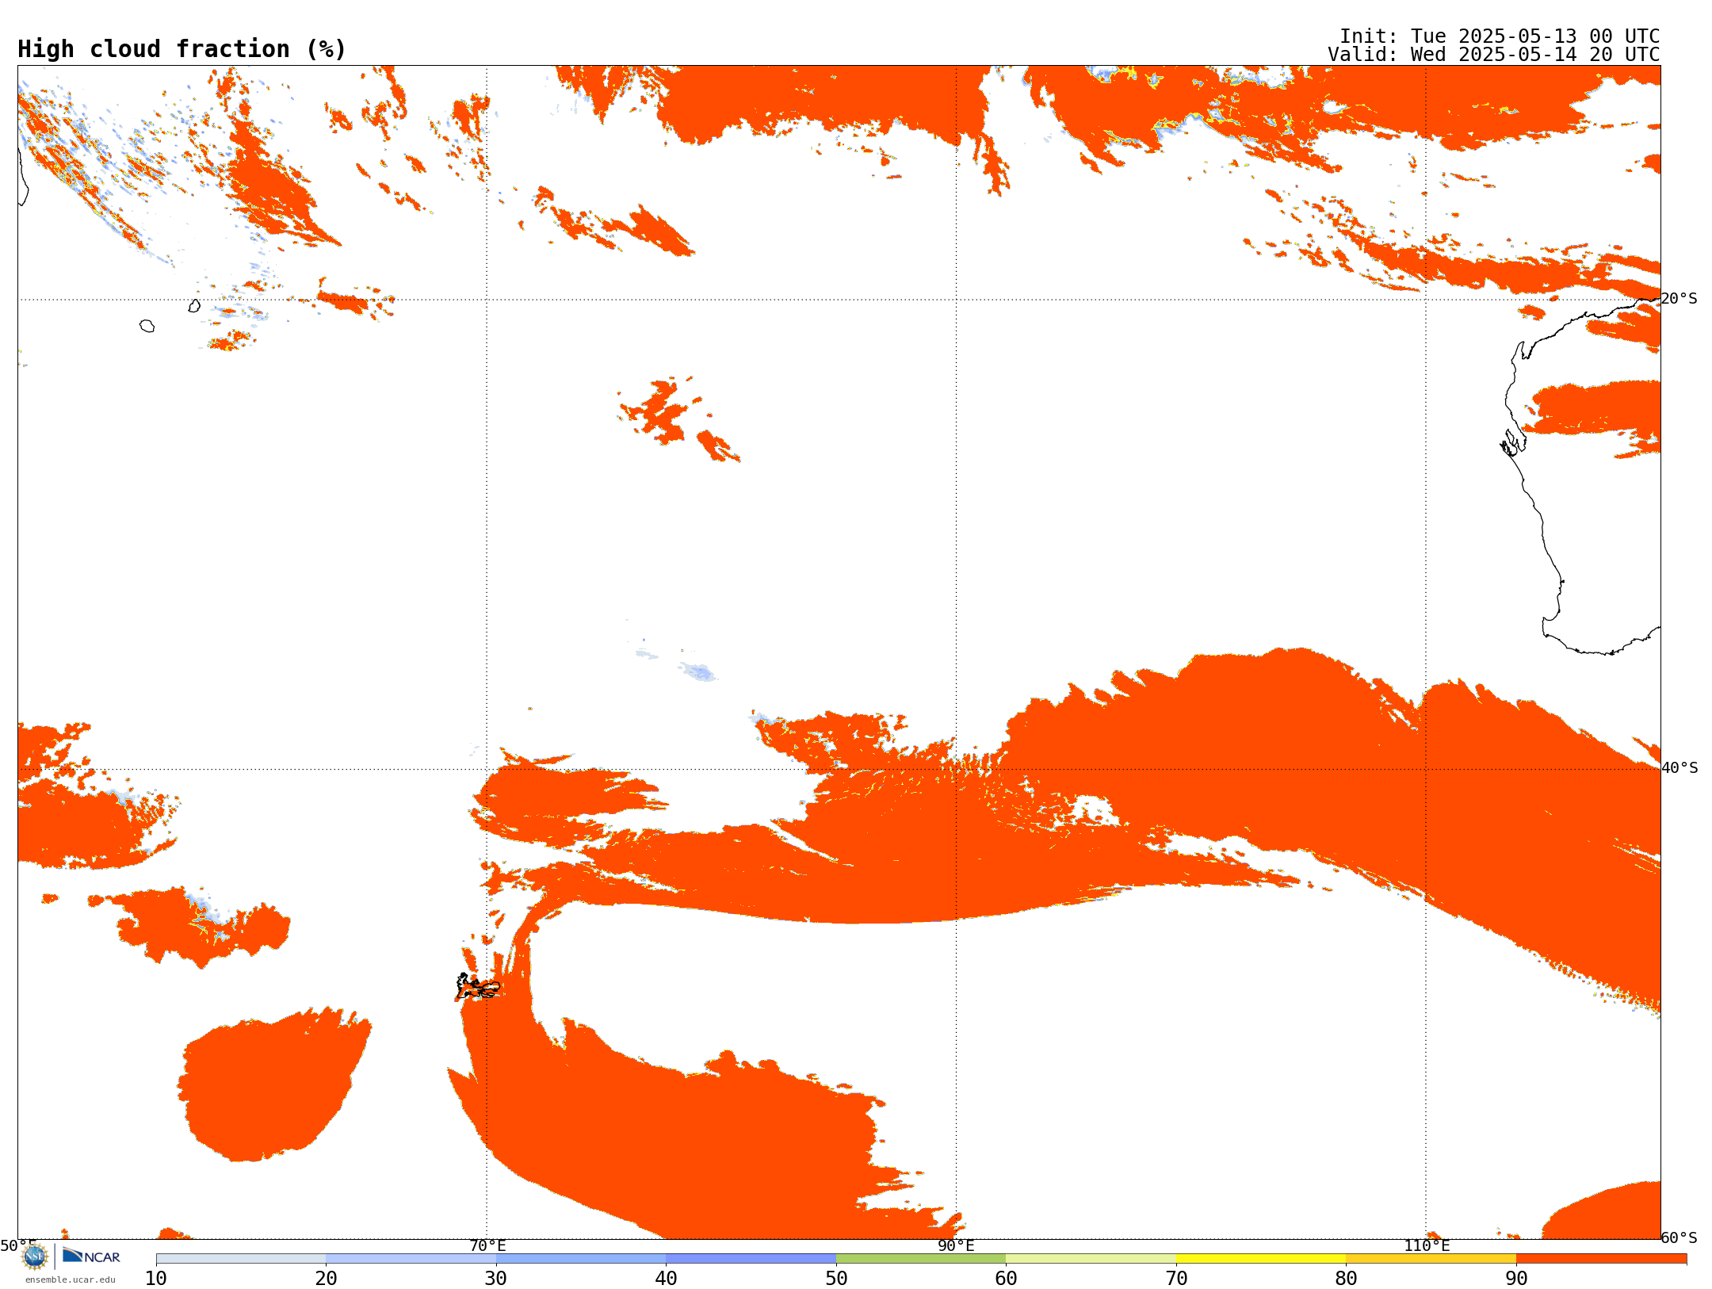Open the ensemble.ucar.edu text link
This screenshot has height=1289, width=1712.
(x=71, y=1279)
